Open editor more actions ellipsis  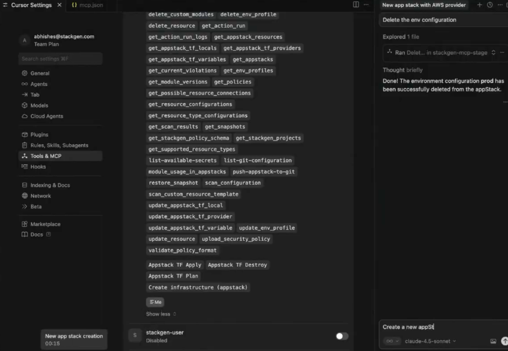366,5
